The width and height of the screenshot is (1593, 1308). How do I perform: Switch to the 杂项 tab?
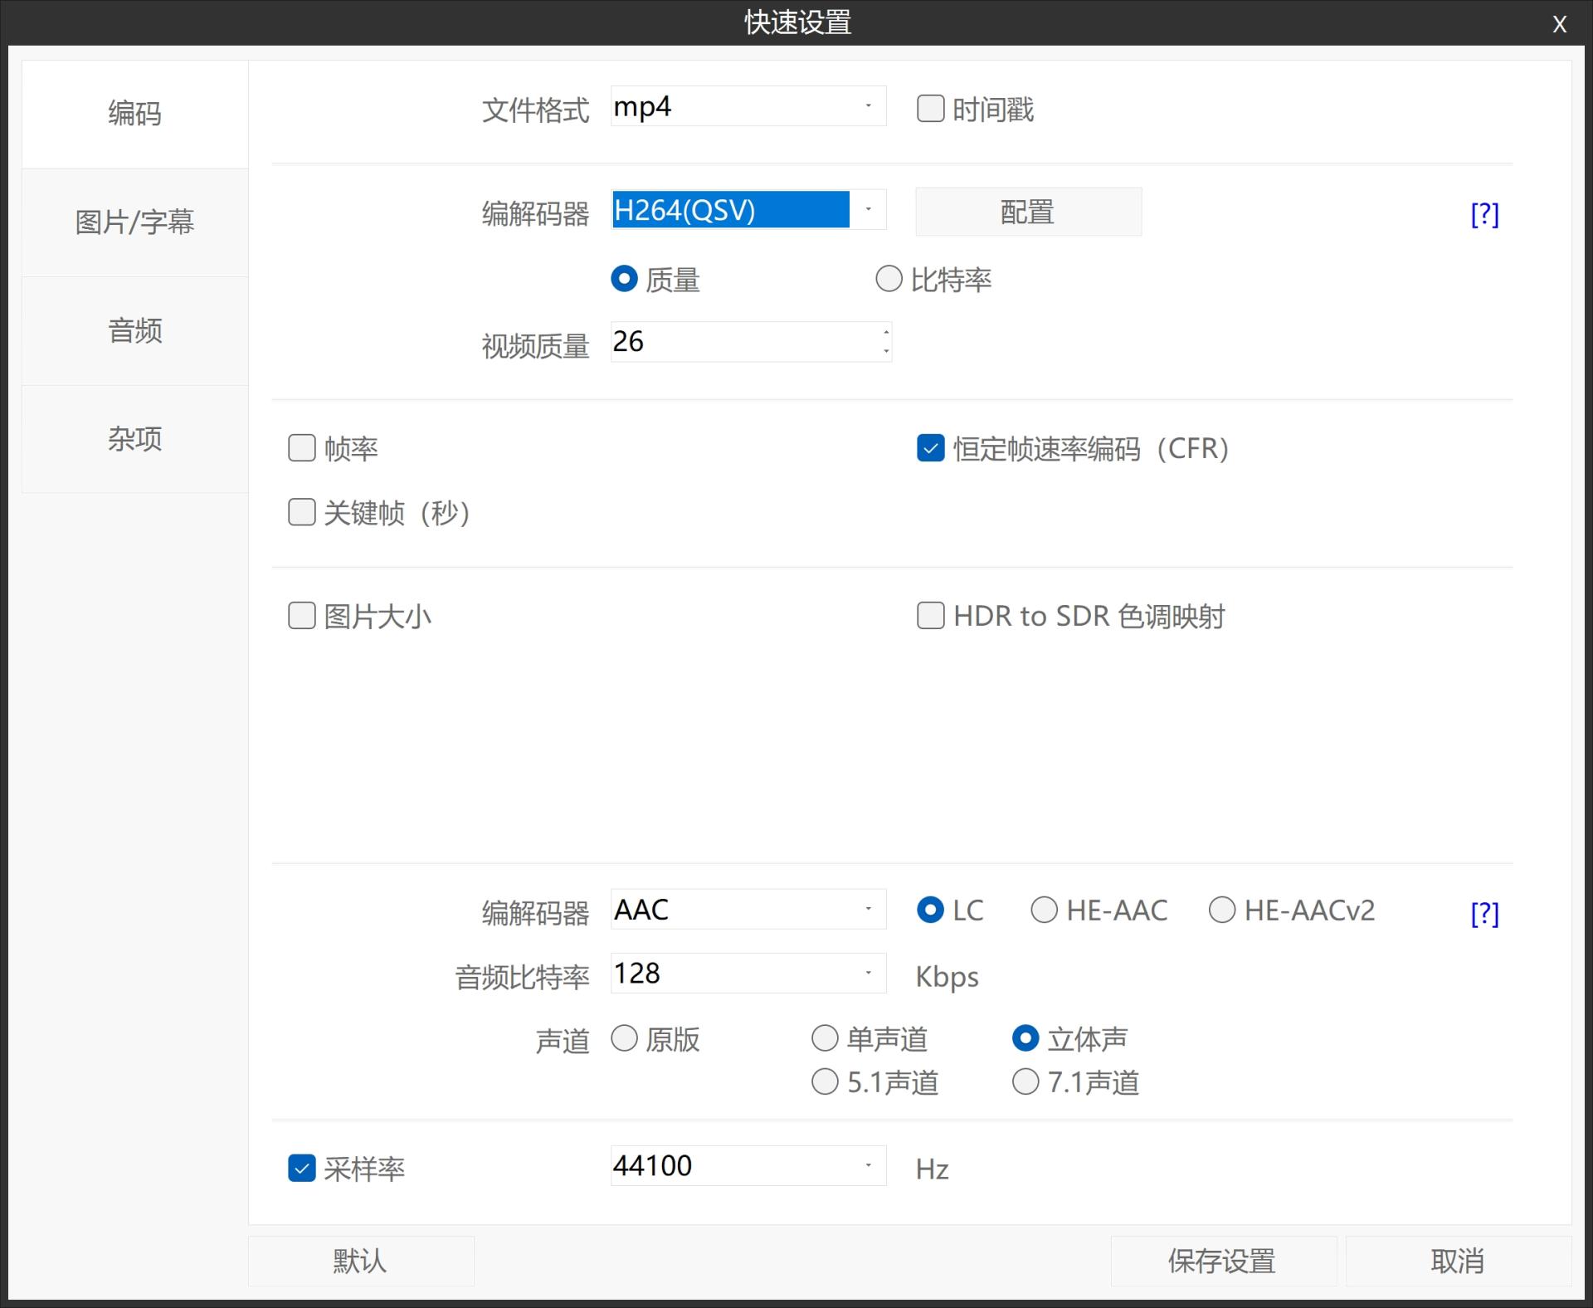[x=134, y=439]
